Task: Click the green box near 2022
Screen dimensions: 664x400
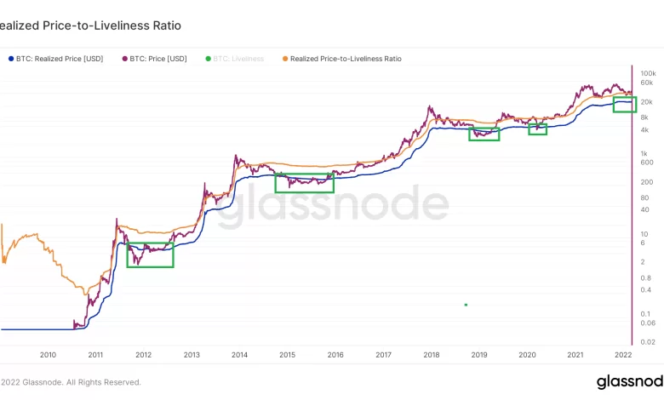Action: 624,104
